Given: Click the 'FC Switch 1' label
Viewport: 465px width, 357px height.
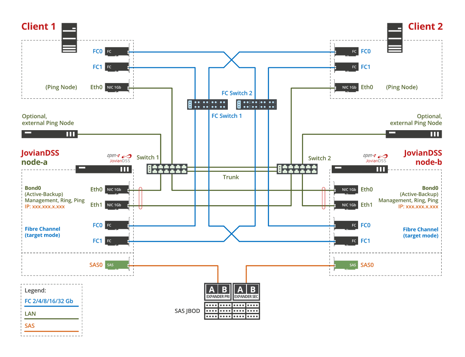Looking at the screenshot, I should 227,116.
